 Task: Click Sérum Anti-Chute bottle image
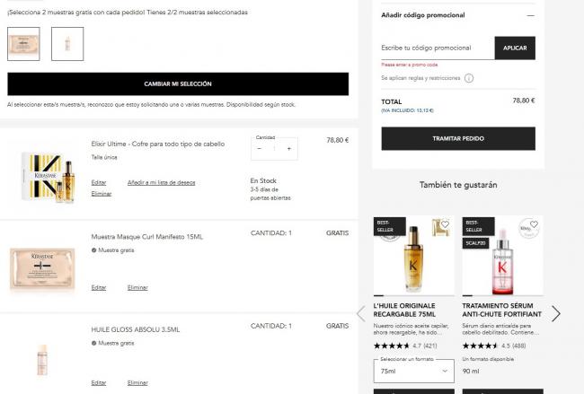pos(502,261)
